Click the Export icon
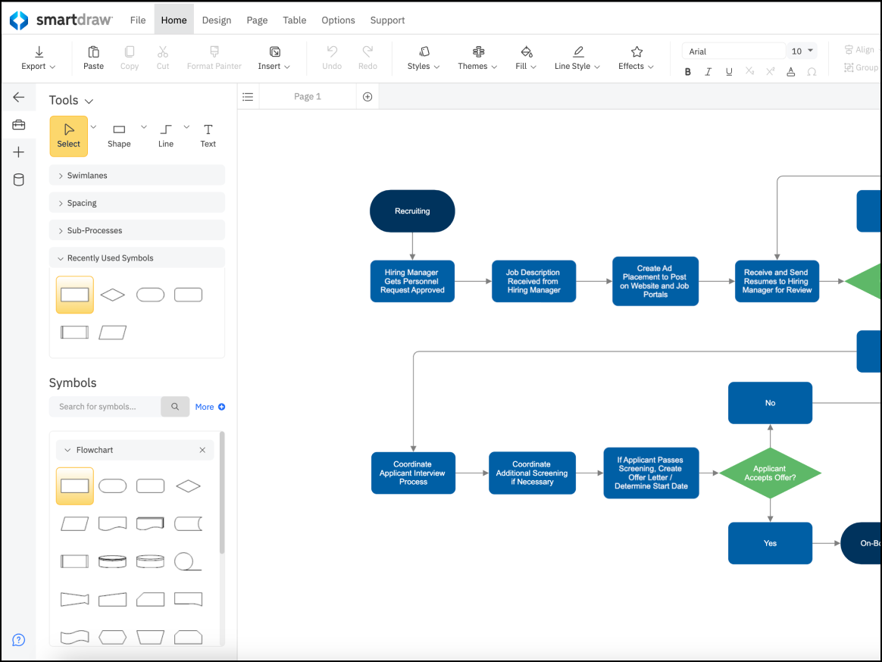 point(39,52)
